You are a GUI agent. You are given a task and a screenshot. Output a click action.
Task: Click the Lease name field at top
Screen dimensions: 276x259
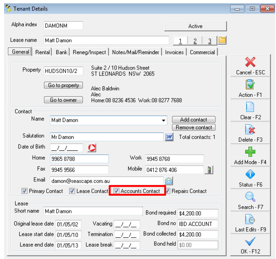coord(106,40)
